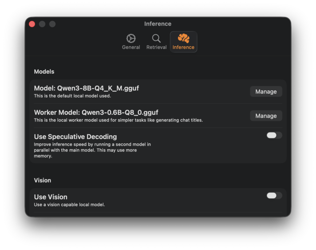Screen dimensions: 316x250
Task: Click the orange Inference brain icon
Action: click(183, 38)
